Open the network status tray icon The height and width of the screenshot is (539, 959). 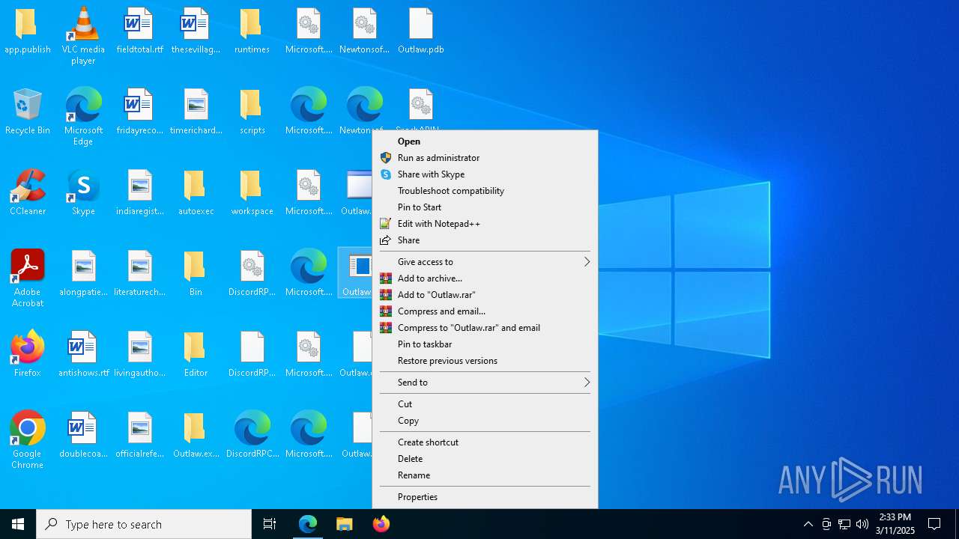[x=844, y=524]
